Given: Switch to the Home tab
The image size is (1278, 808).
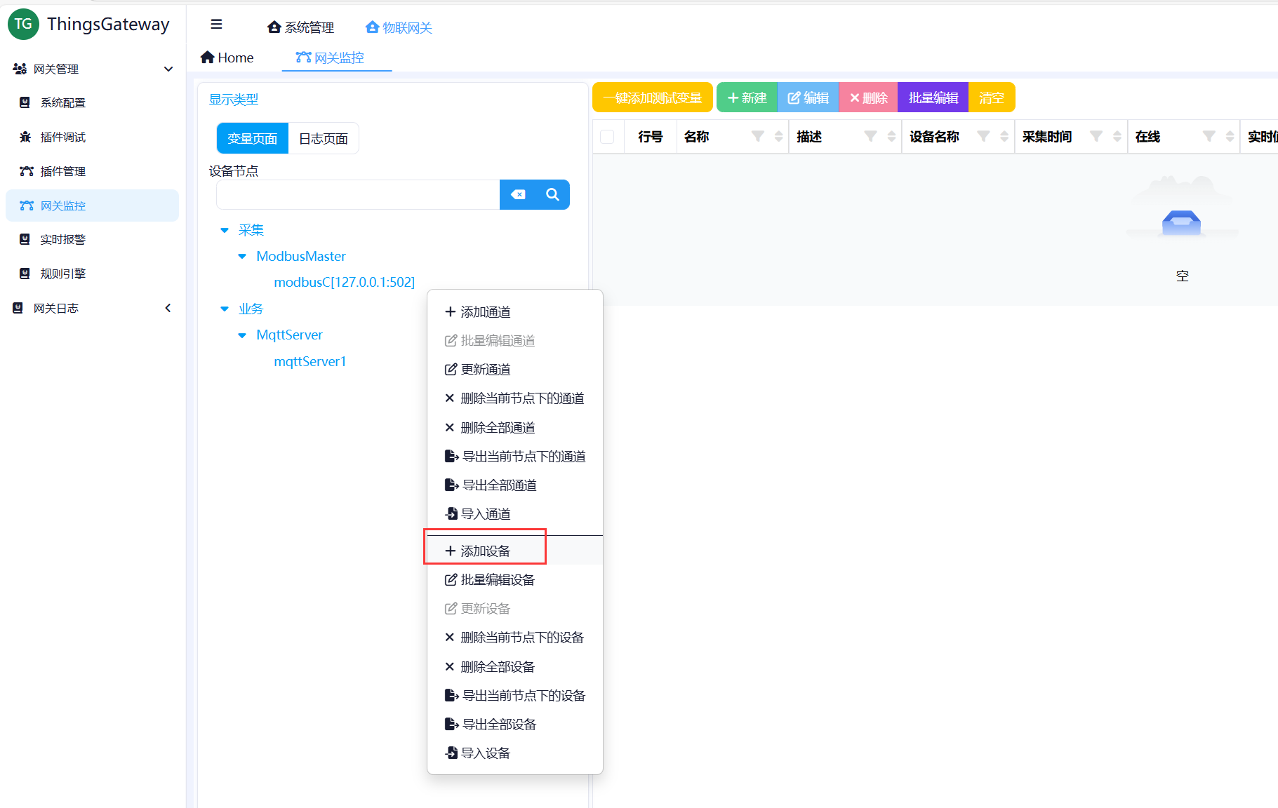Looking at the screenshot, I should pos(227,57).
